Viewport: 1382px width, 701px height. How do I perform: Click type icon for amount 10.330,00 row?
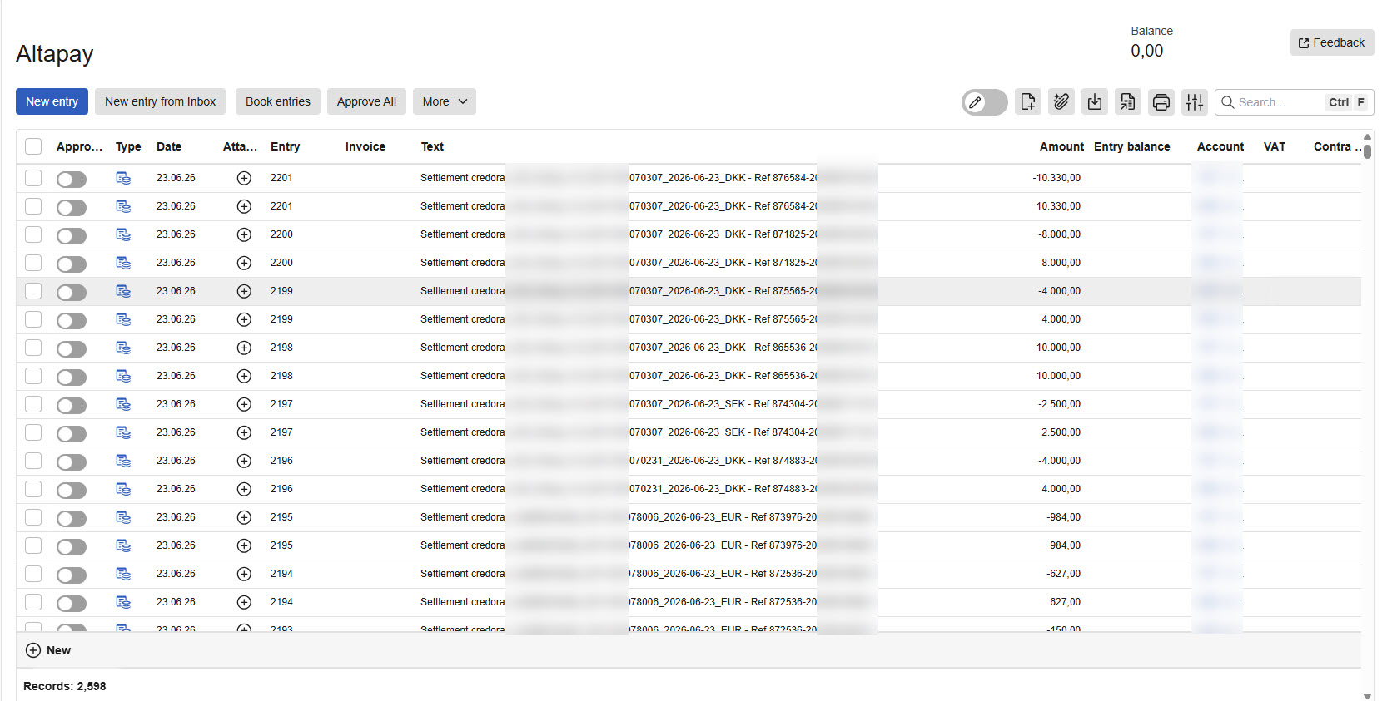point(123,206)
